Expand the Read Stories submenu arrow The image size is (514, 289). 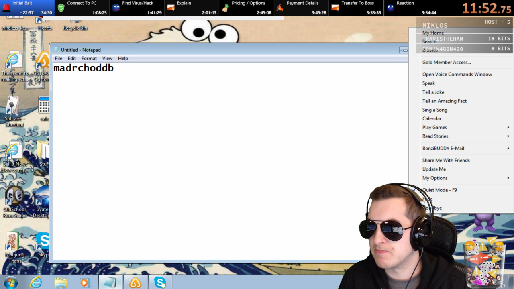[x=508, y=136]
